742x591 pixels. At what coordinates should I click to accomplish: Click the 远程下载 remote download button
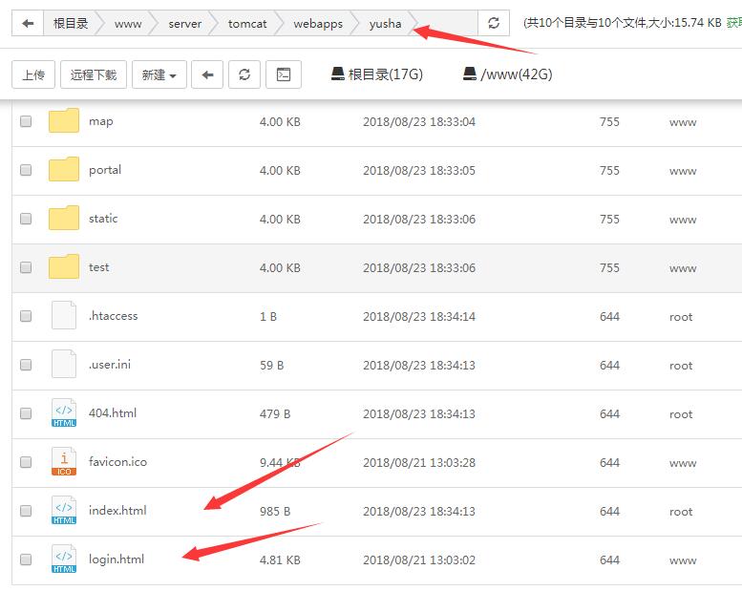click(x=94, y=74)
